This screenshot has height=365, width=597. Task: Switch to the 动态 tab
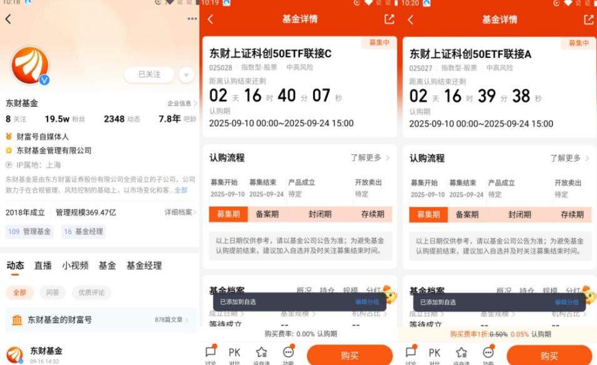click(x=15, y=266)
